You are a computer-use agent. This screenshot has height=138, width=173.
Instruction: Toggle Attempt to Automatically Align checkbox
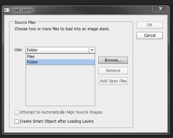click(17, 112)
